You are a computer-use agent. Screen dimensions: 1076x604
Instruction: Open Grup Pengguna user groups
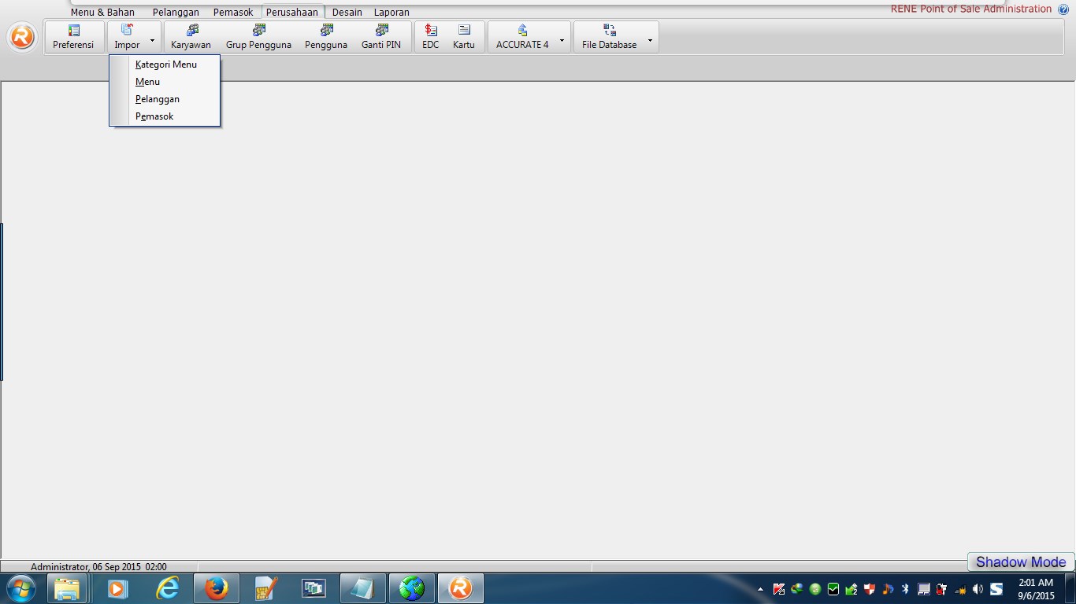258,37
